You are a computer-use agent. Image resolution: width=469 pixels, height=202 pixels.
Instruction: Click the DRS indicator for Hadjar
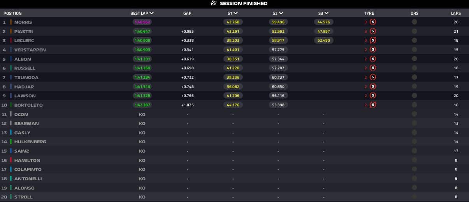tap(415, 86)
